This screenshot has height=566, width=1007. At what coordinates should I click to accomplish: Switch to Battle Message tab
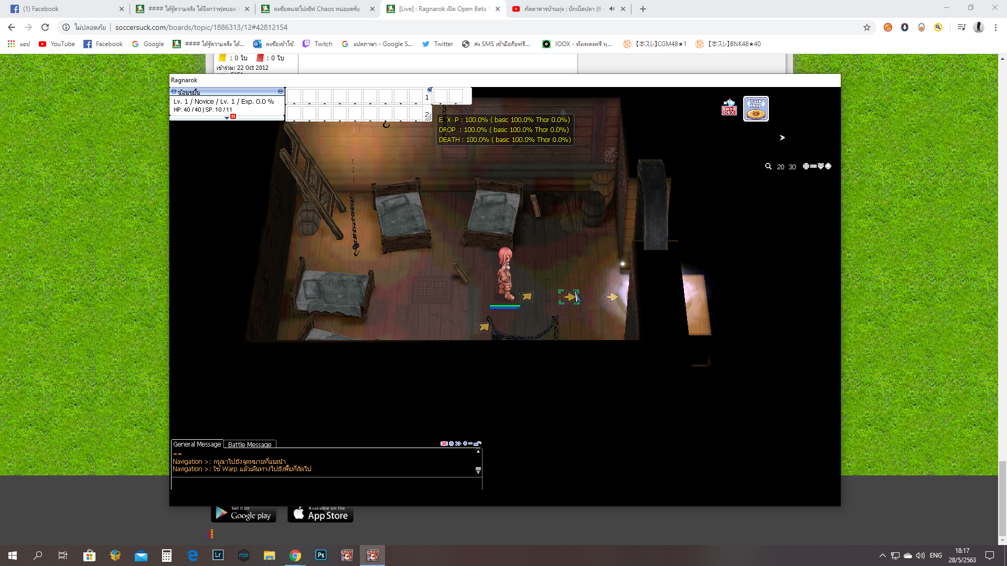coord(250,444)
